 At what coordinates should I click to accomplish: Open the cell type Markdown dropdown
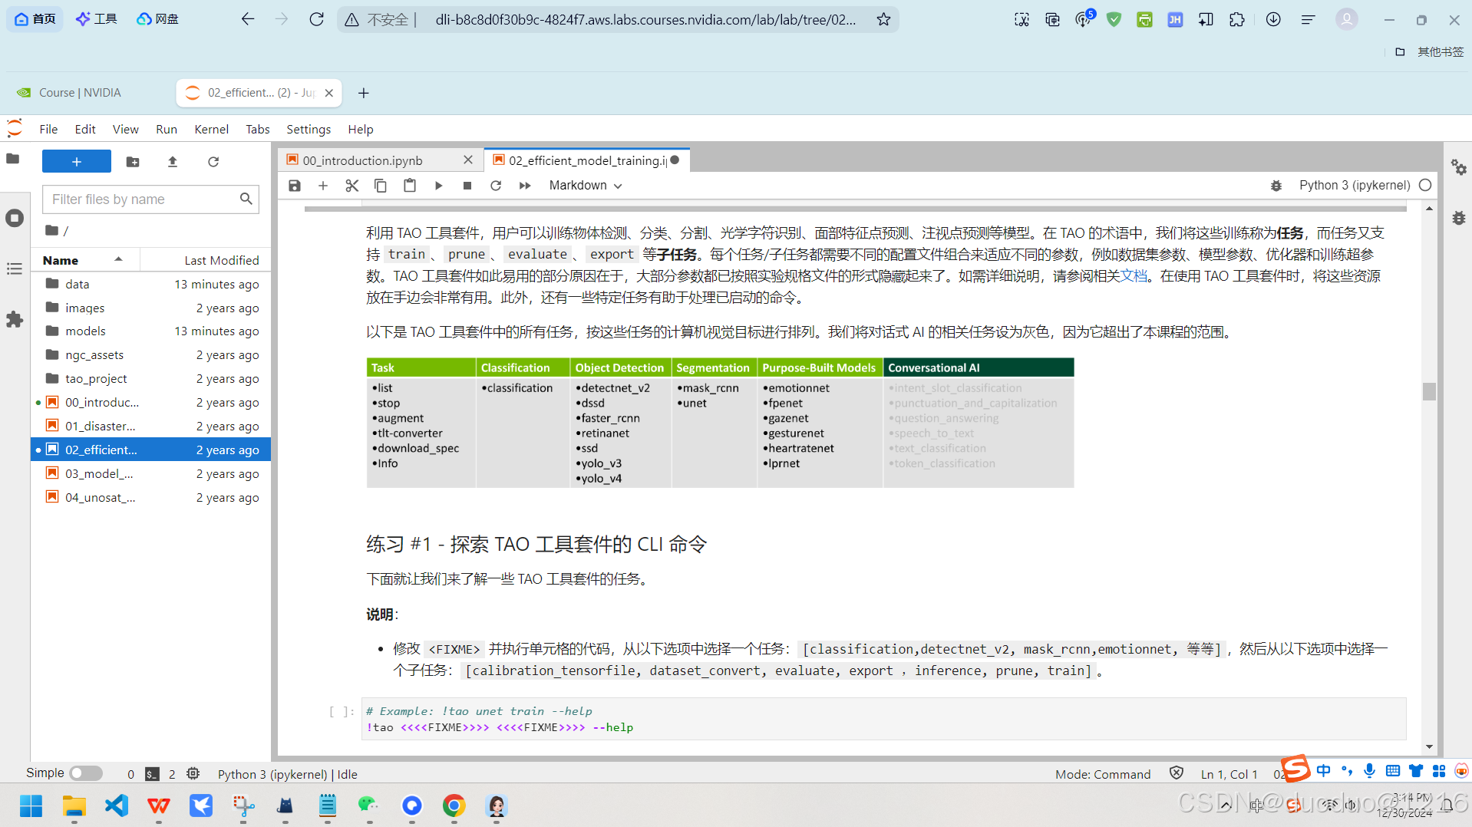[x=586, y=186]
